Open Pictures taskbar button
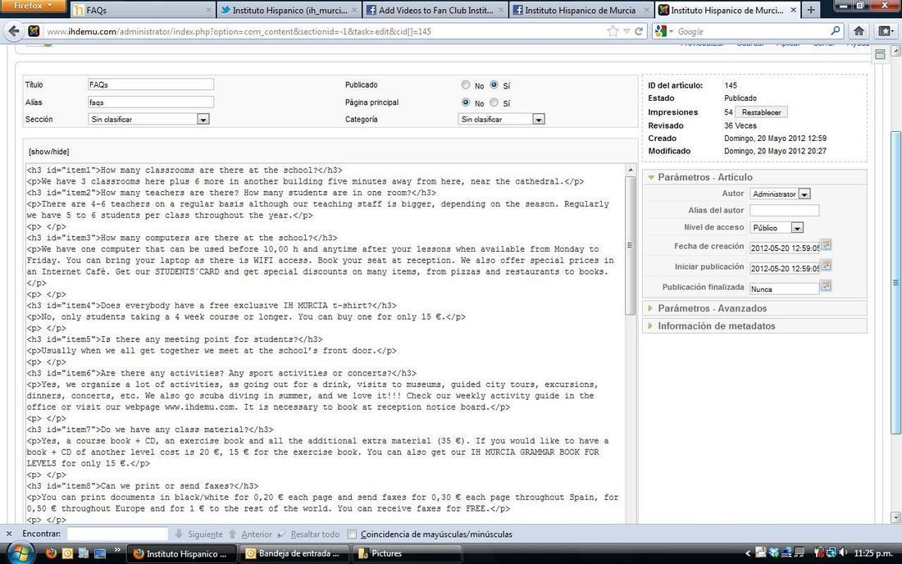Image resolution: width=902 pixels, height=564 pixels. pos(406,553)
